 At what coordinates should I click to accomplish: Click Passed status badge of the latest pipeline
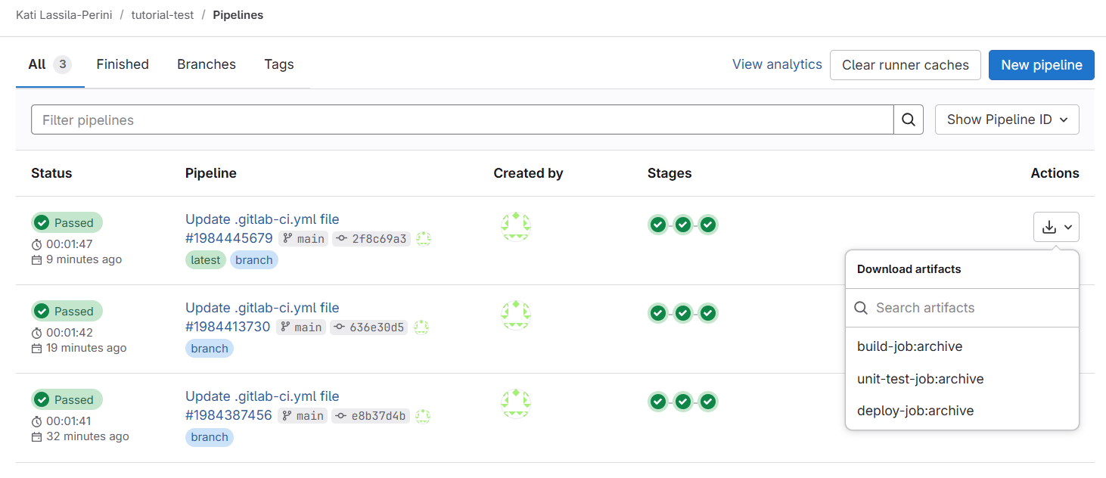[x=67, y=223]
